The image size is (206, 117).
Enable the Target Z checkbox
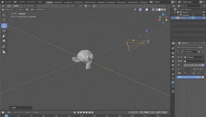(x=194, y=69)
